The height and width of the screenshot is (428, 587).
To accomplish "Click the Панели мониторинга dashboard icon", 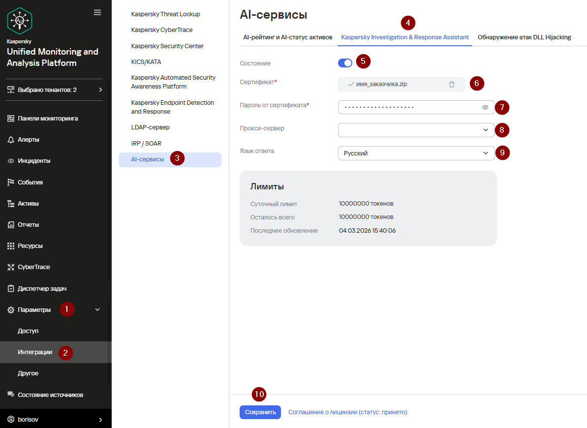I will 11,119.
